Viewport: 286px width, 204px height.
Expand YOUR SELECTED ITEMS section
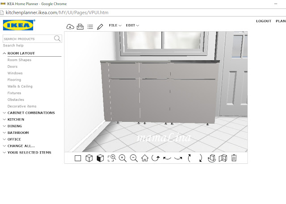pos(27,153)
